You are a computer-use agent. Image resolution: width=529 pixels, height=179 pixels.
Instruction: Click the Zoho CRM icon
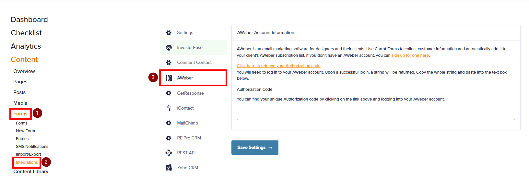tap(169, 168)
